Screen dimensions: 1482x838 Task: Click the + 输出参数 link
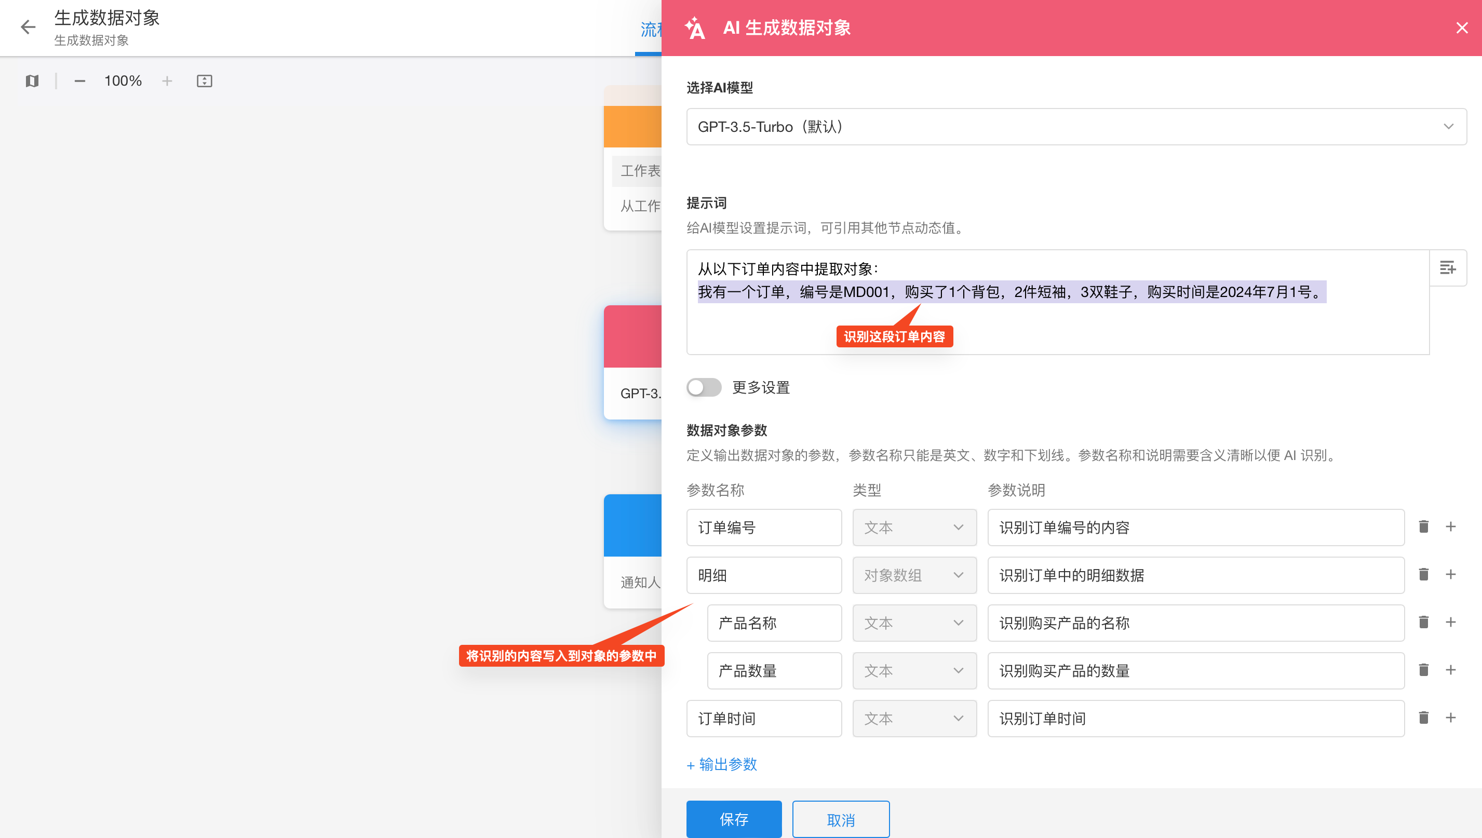click(x=722, y=764)
